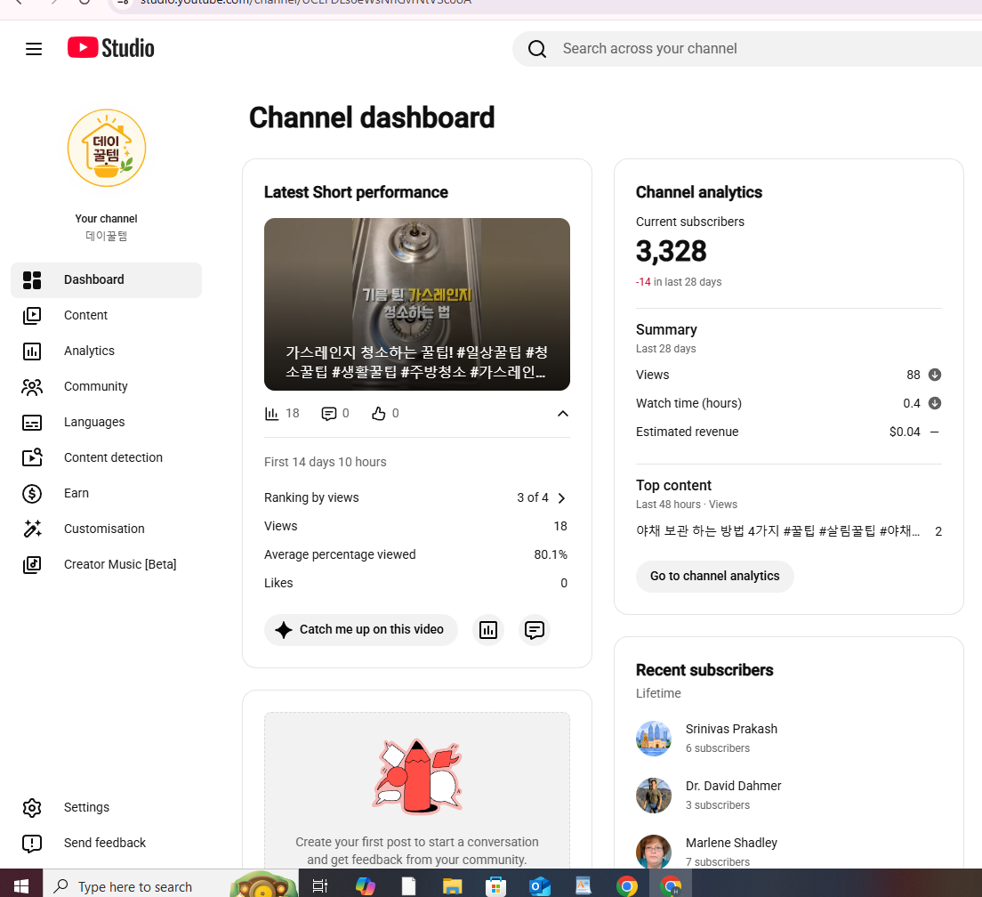
Task: Select Dashboard in the sidebar
Action: [x=107, y=280]
